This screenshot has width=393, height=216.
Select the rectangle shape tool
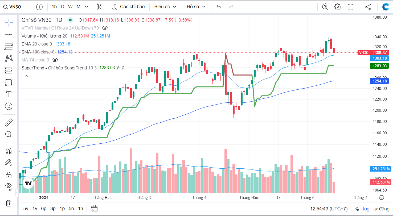9,82
